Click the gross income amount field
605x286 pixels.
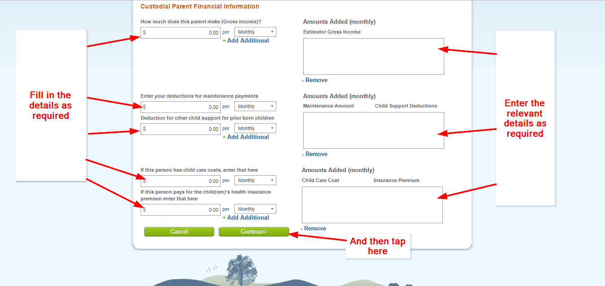181,33
